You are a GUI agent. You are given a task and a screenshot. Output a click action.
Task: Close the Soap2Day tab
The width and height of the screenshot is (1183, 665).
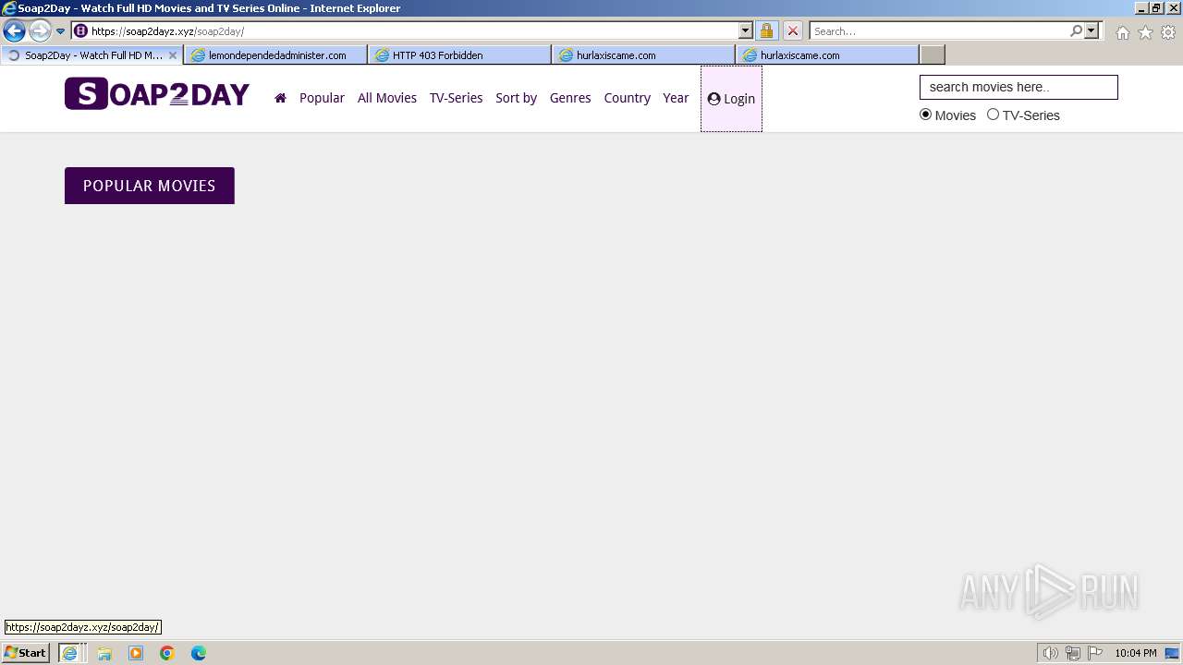172,55
